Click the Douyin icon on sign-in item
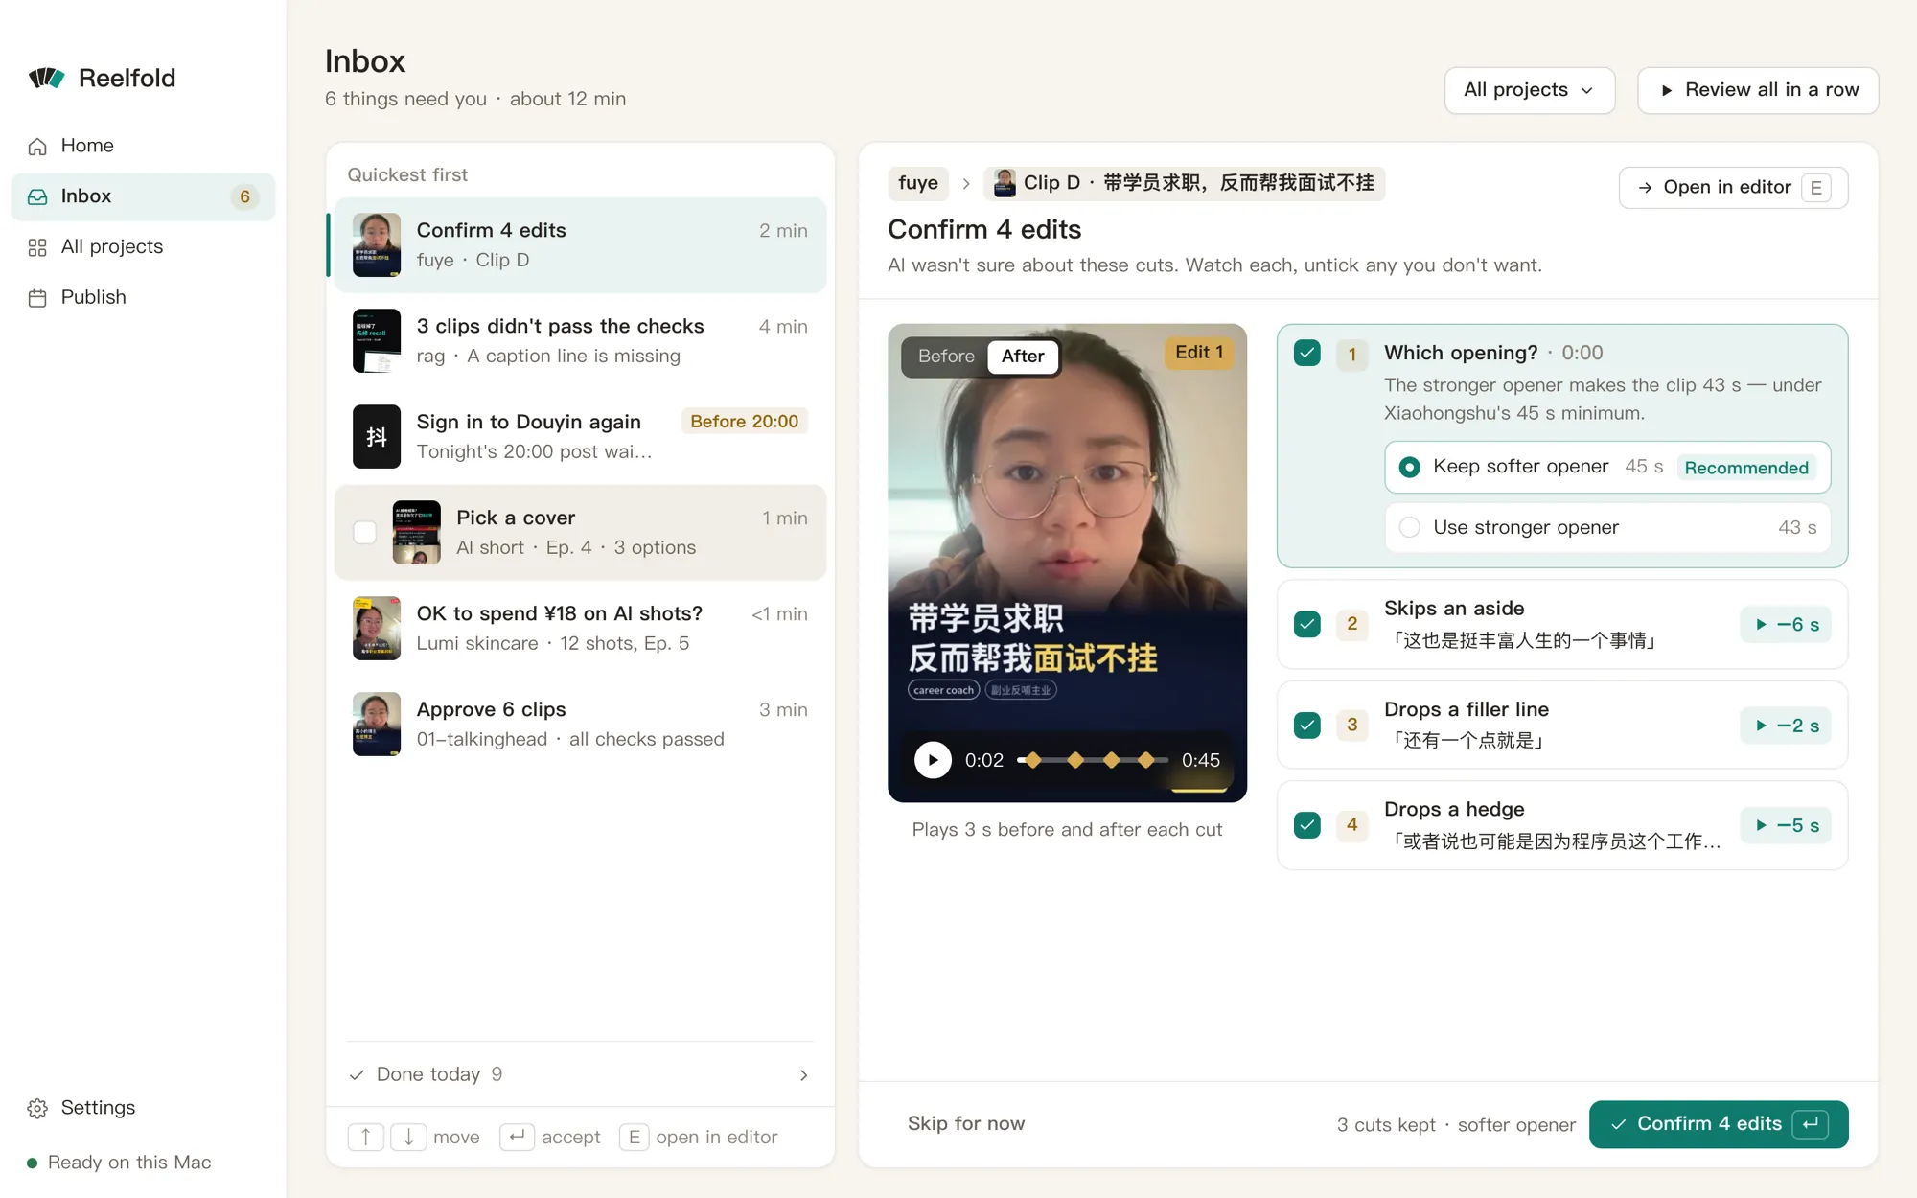 (377, 437)
